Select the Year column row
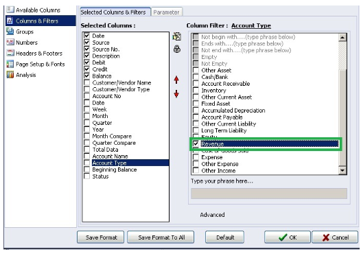The width and height of the screenshot is (361, 256). point(126,130)
